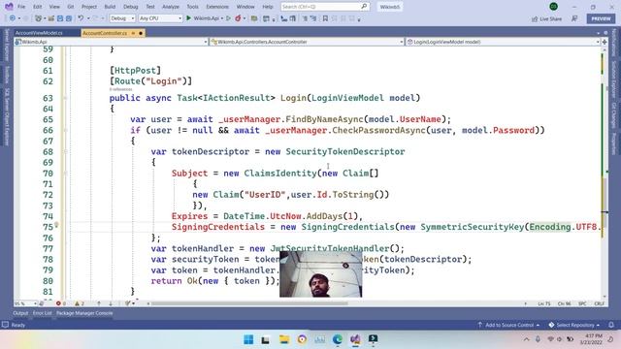The image size is (621, 349).
Task: Click the horizontal editor scrollbar thumb
Action: (249, 303)
